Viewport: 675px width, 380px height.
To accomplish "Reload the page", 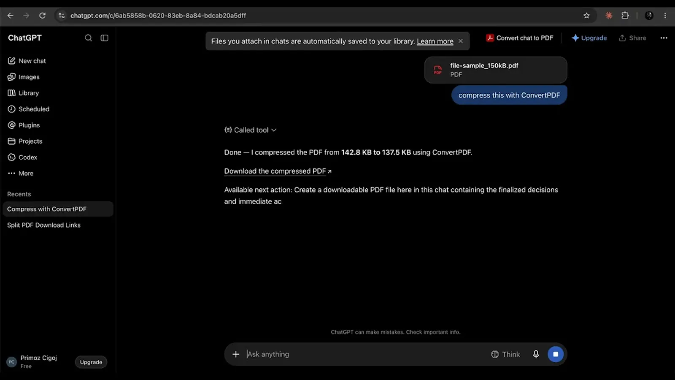I will coord(42,16).
